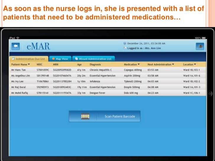Click the Wi-Fi icon in the iPad status bar
Viewport: 215px width, 161px height.
(x=18, y=38)
